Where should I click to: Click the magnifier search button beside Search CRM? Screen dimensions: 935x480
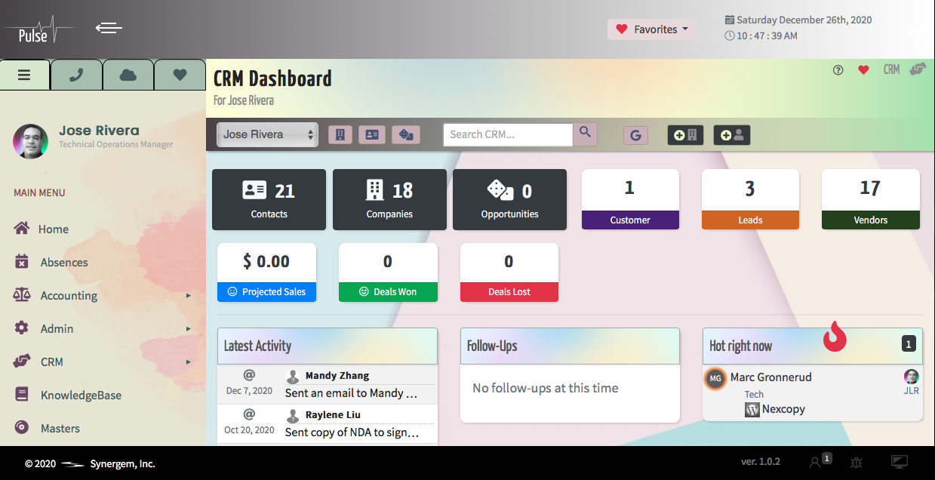(585, 134)
